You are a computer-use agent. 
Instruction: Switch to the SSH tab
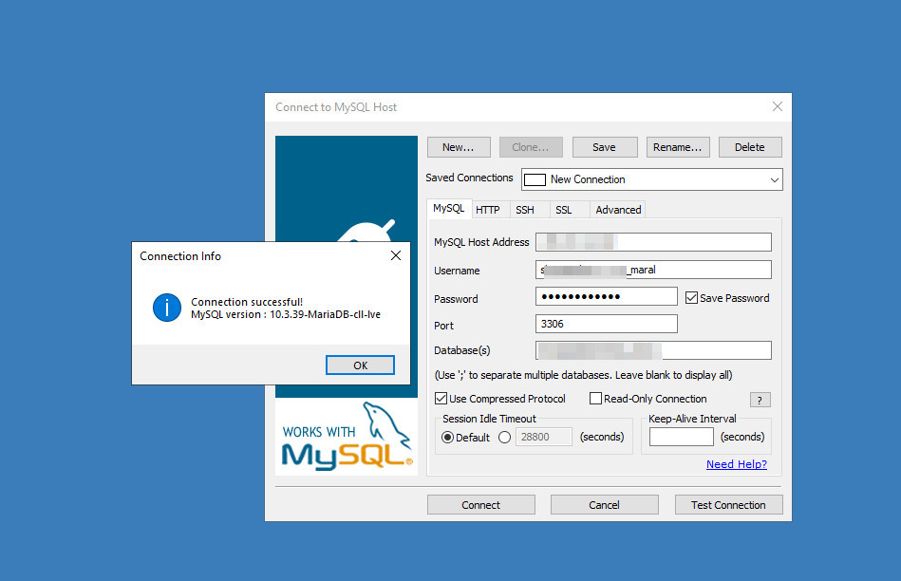tap(526, 209)
